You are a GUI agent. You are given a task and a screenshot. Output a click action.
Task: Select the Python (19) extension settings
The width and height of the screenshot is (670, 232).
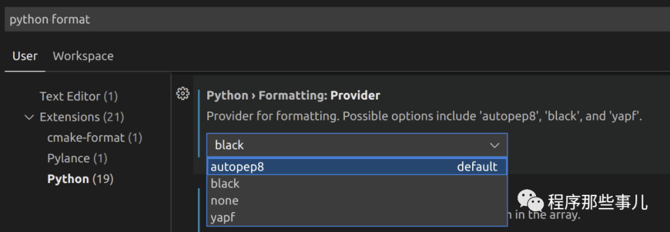(x=80, y=179)
